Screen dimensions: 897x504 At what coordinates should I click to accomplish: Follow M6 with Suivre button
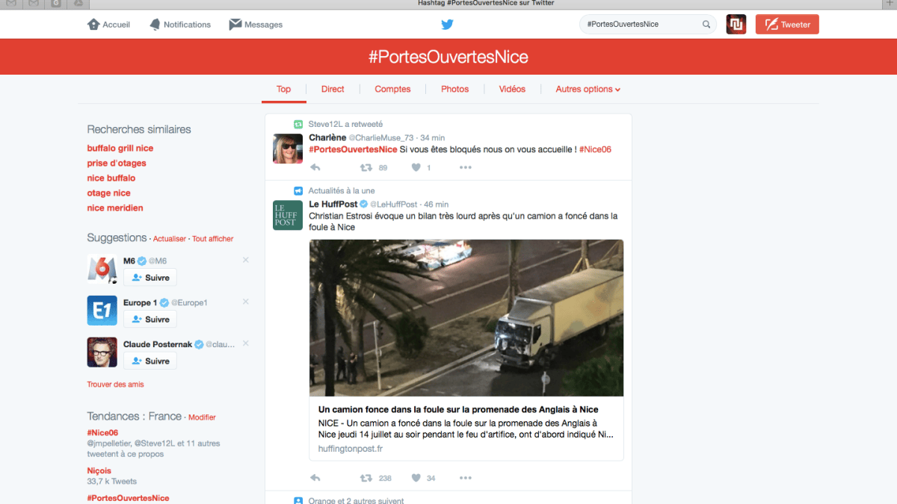tap(150, 278)
